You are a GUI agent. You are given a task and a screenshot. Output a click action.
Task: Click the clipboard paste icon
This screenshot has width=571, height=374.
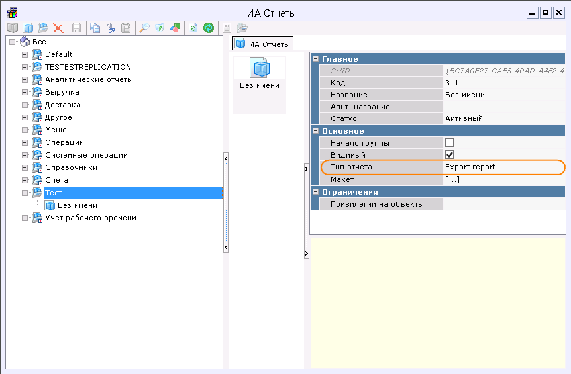[126, 28]
